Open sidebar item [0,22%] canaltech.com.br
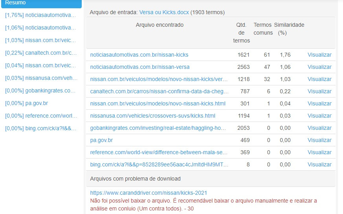The height and width of the screenshot is (214, 343). pyautogui.click(x=41, y=53)
